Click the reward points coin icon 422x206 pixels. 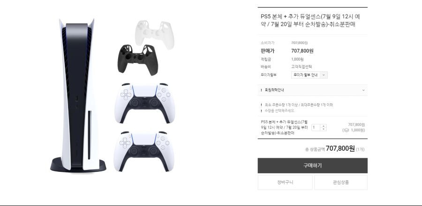pos(347,130)
